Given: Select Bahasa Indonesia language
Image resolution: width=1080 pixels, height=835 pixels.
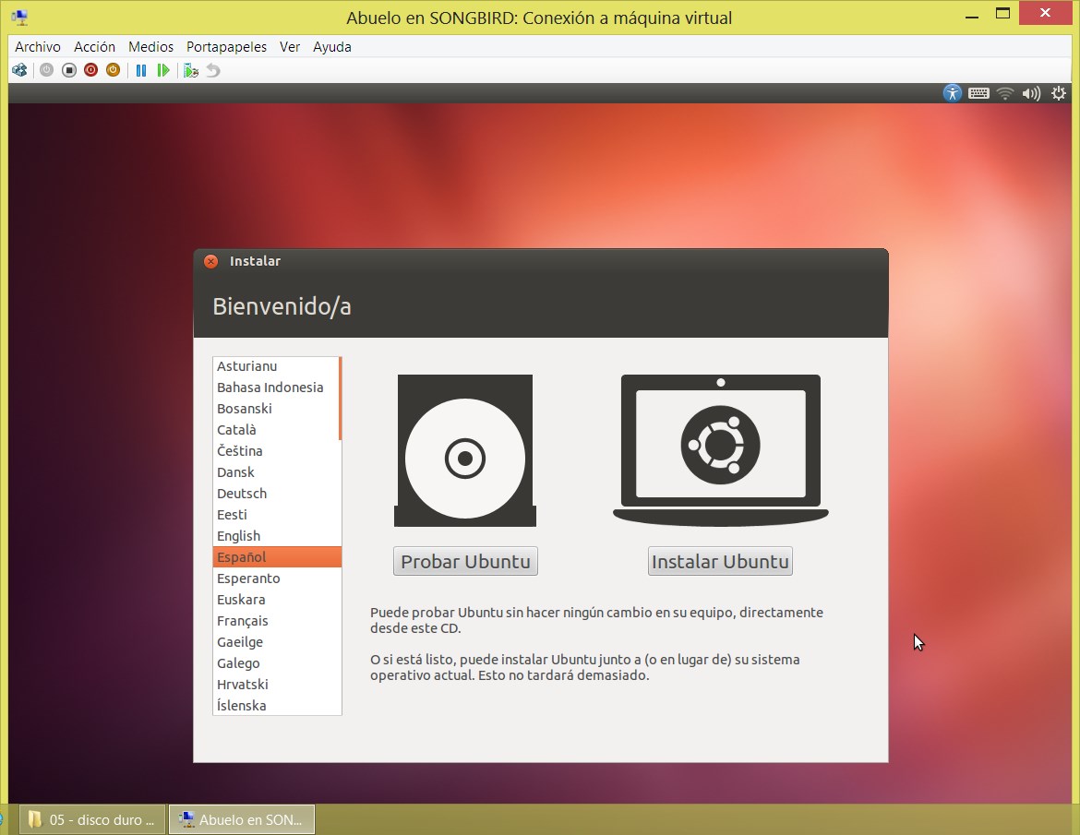Looking at the screenshot, I should pyautogui.click(x=276, y=388).
